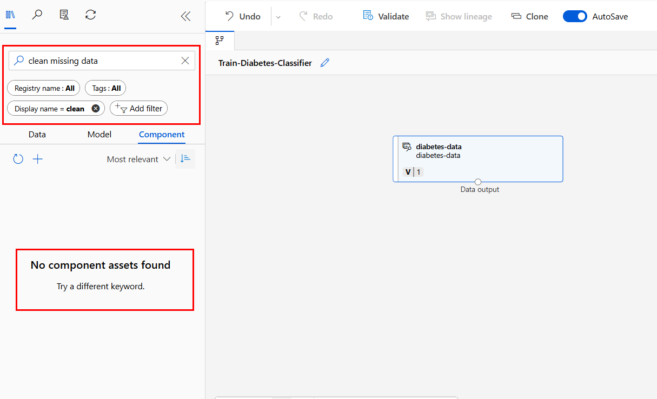Click the sidebar refresh icon at the top

tap(90, 15)
